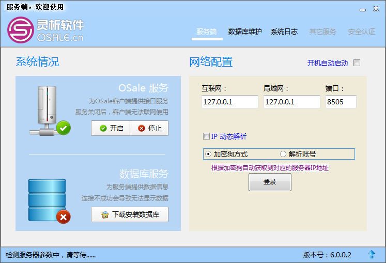386x263 pixels.
Task: Minimize the server window
Action: click(x=363, y=10)
